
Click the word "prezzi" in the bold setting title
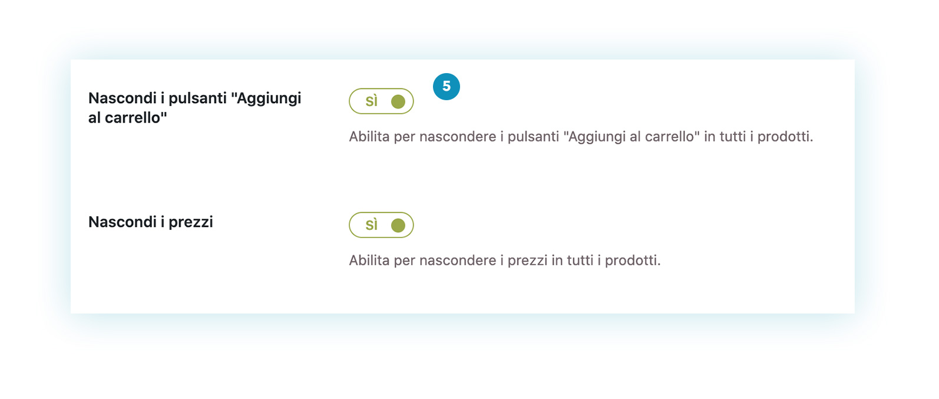tap(191, 222)
